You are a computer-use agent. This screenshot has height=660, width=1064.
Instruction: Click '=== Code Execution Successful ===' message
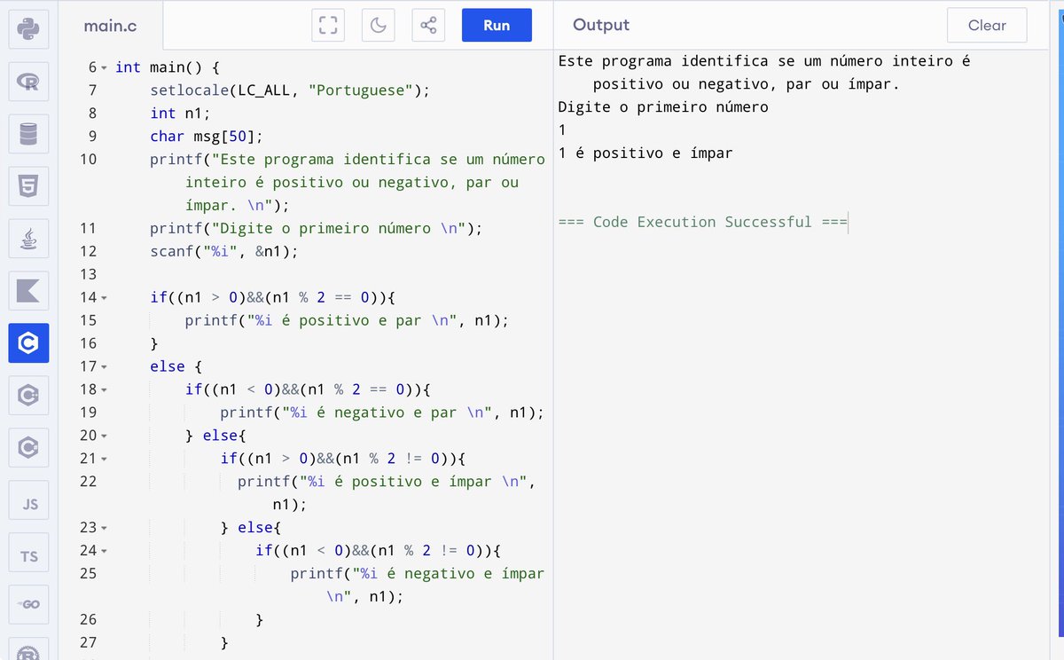coord(703,222)
